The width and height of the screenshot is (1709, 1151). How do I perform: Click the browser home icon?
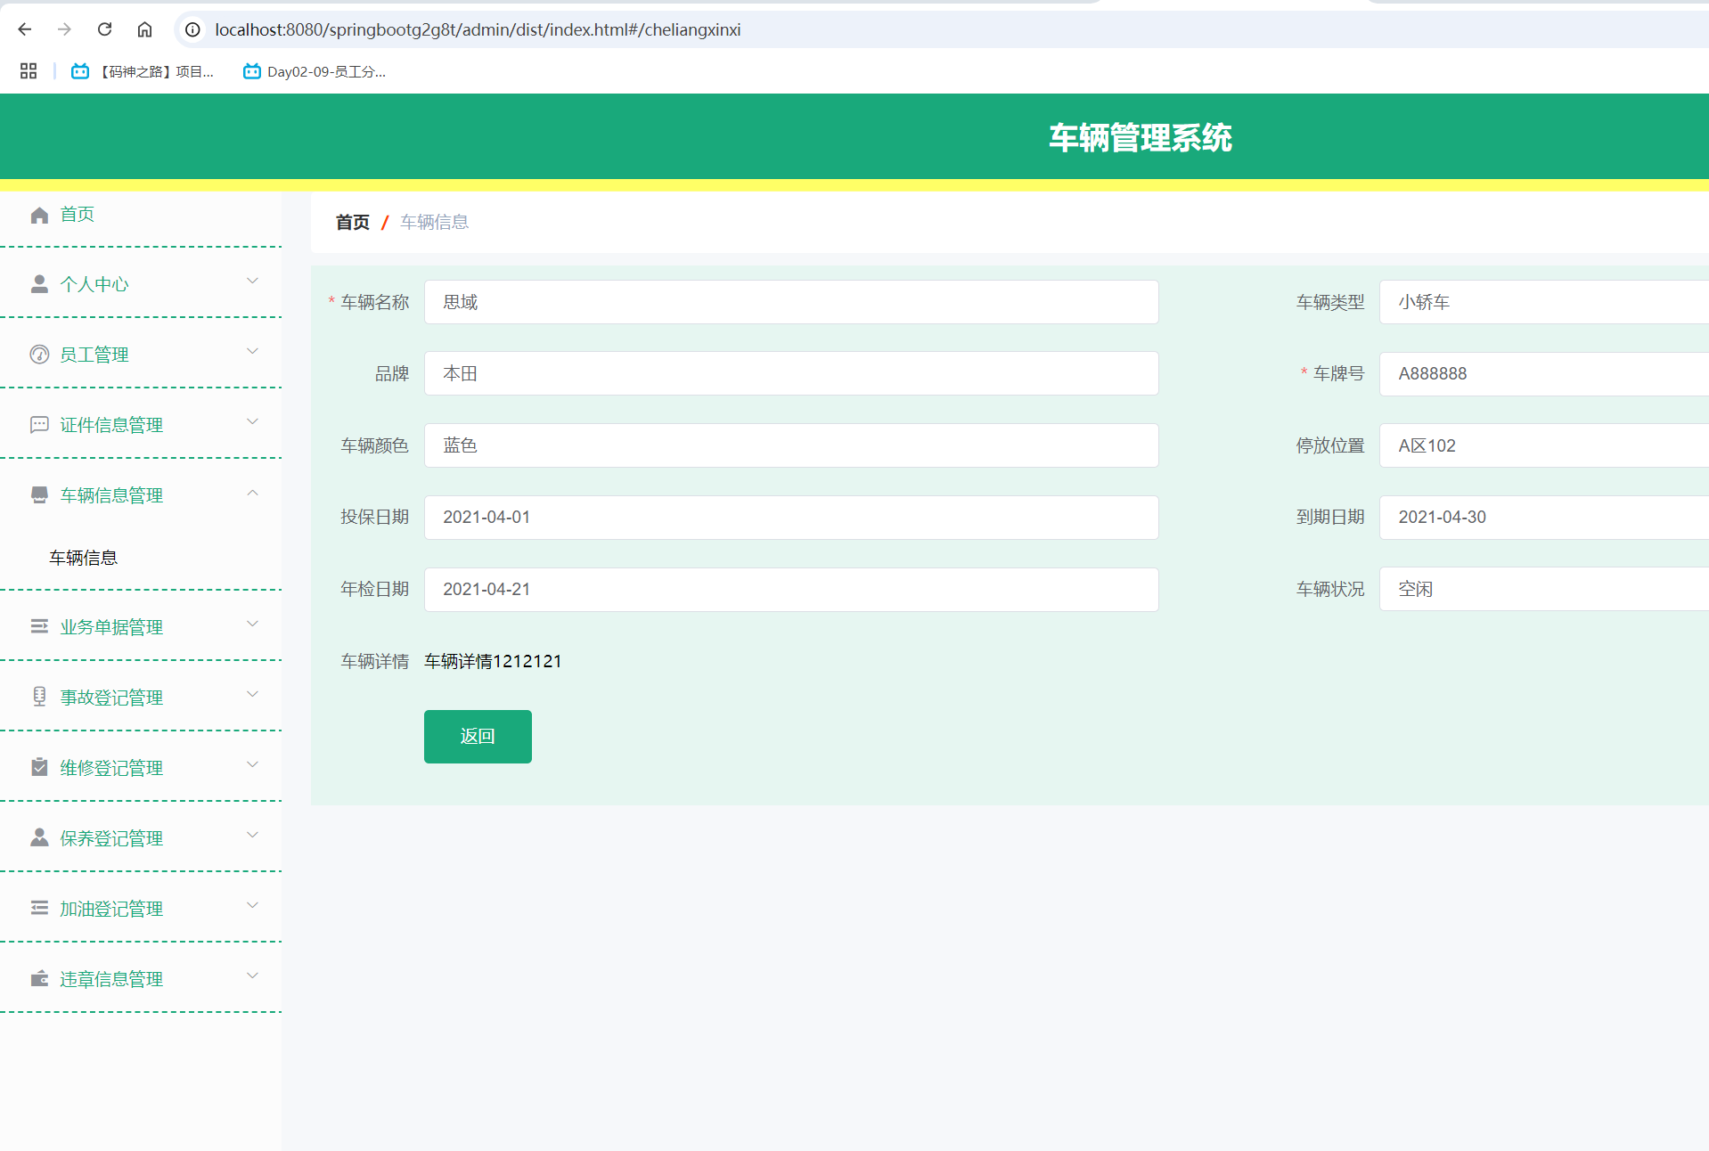point(144,29)
